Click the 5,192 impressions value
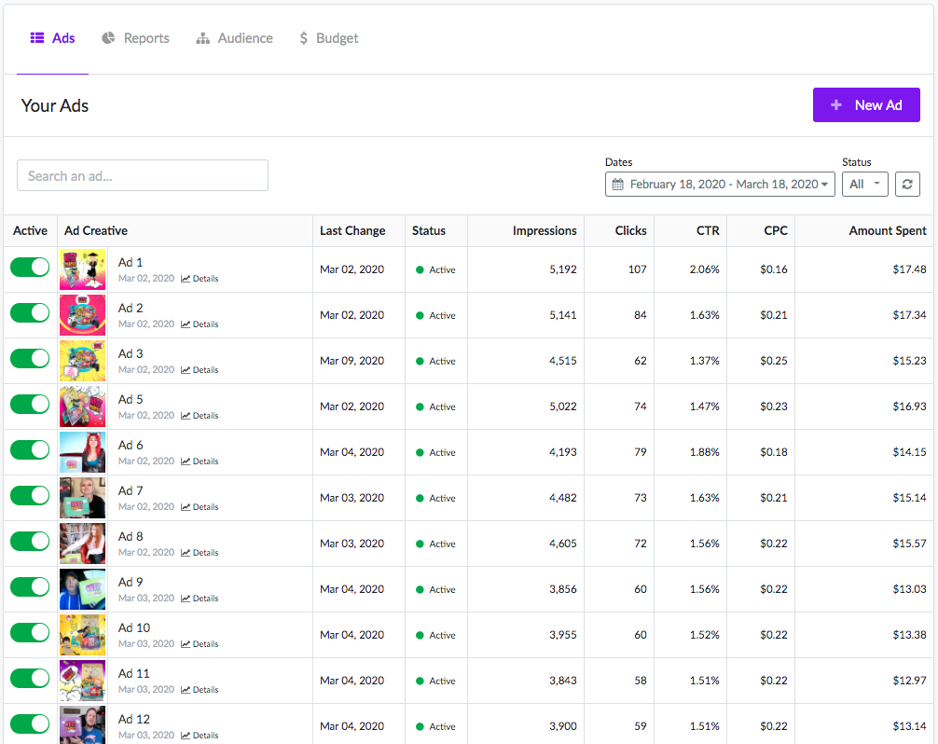 563,269
